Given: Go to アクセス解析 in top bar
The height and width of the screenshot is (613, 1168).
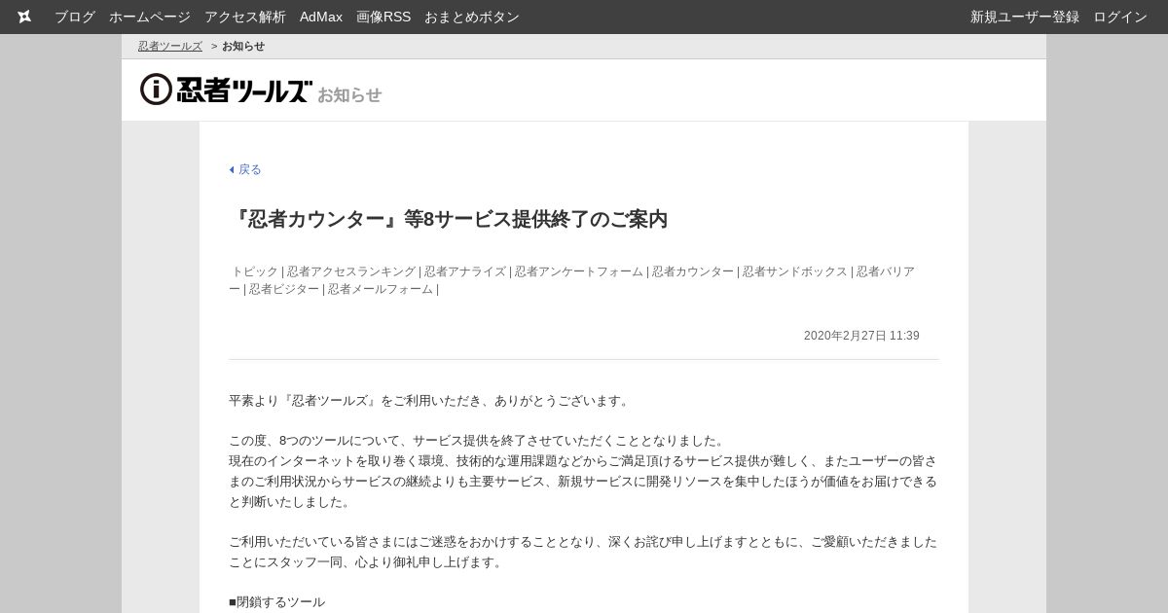Looking at the screenshot, I should pos(245,17).
